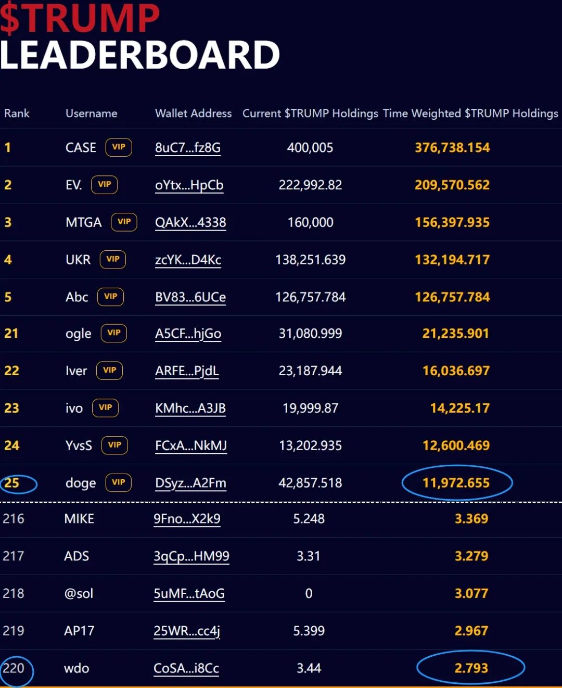
Task: Click the VIP badge next to UKR
Action: pyautogui.click(x=113, y=259)
